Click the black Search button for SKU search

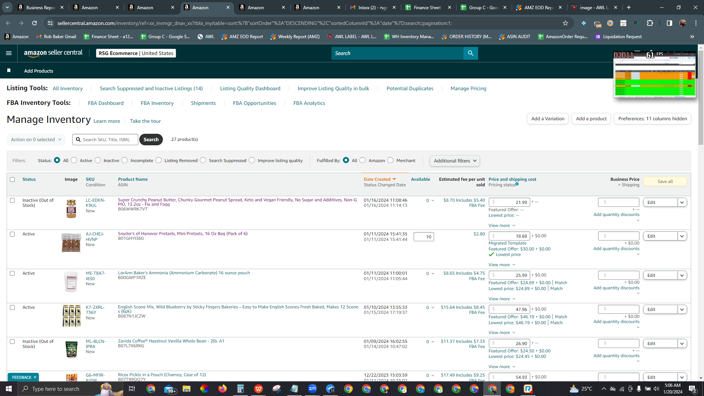(151, 140)
